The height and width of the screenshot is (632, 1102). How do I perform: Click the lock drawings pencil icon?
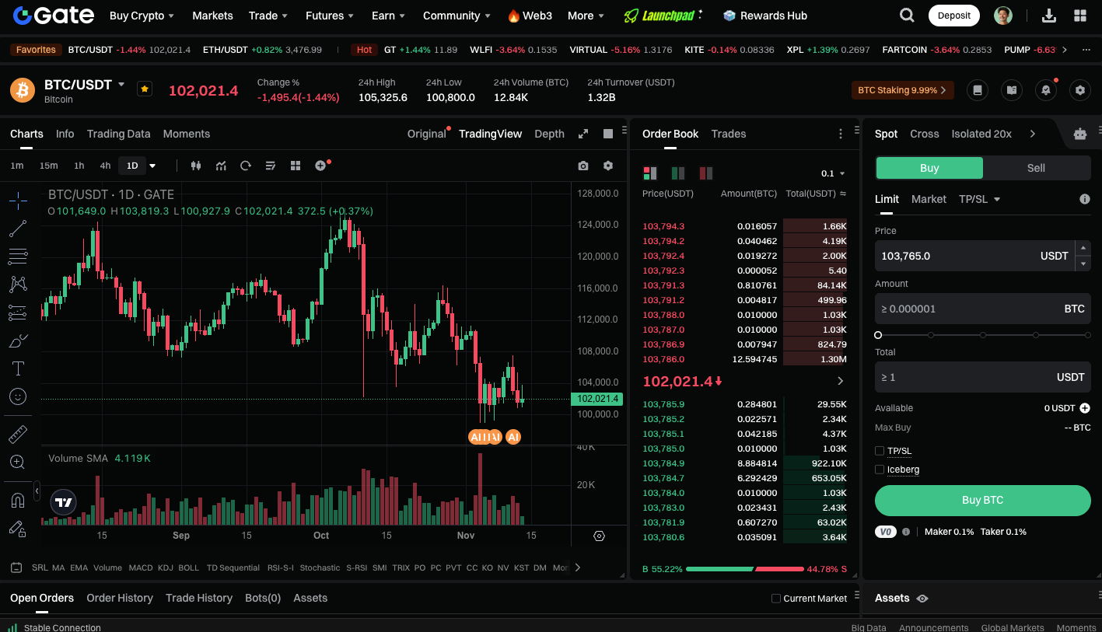18,529
